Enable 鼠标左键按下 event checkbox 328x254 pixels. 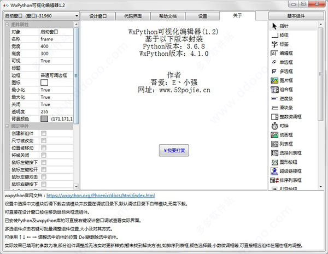(x=44, y=162)
